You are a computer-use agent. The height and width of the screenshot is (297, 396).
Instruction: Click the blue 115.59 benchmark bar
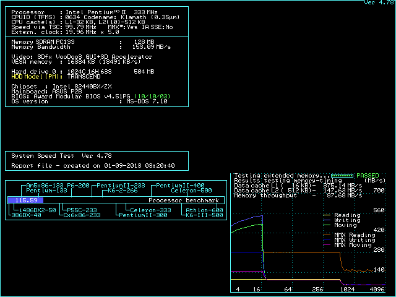pyautogui.click(x=25, y=200)
